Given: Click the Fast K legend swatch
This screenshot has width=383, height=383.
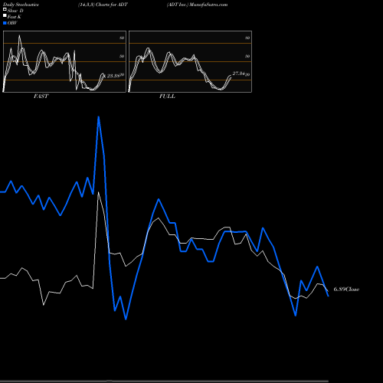Looking at the screenshot, I should (5, 15).
